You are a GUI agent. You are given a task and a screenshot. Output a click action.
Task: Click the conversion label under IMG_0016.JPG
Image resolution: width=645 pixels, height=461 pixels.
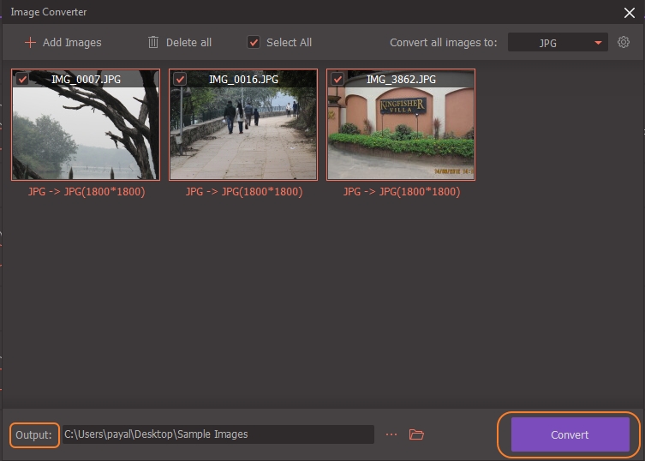[x=244, y=192]
